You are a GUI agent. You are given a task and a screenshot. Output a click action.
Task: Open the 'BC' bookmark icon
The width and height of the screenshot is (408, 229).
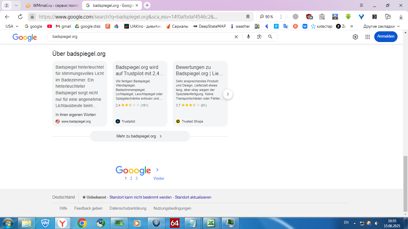coord(257,26)
